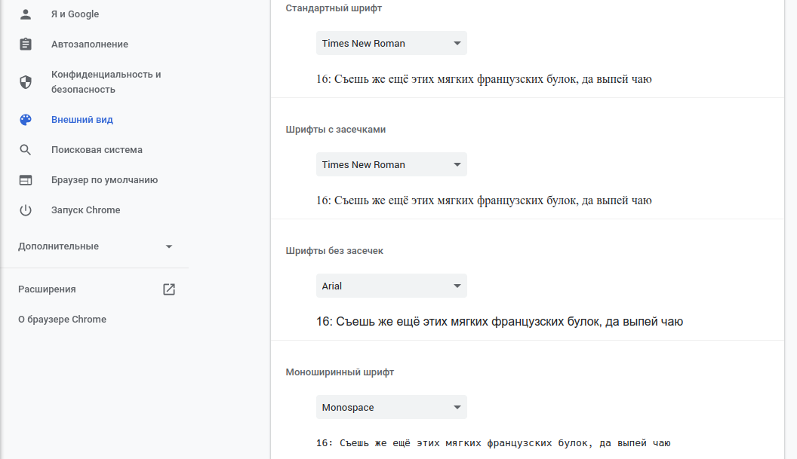Click the clipboard icon for Автозаполнение
797x459 pixels.
pyautogui.click(x=26, y=44)
